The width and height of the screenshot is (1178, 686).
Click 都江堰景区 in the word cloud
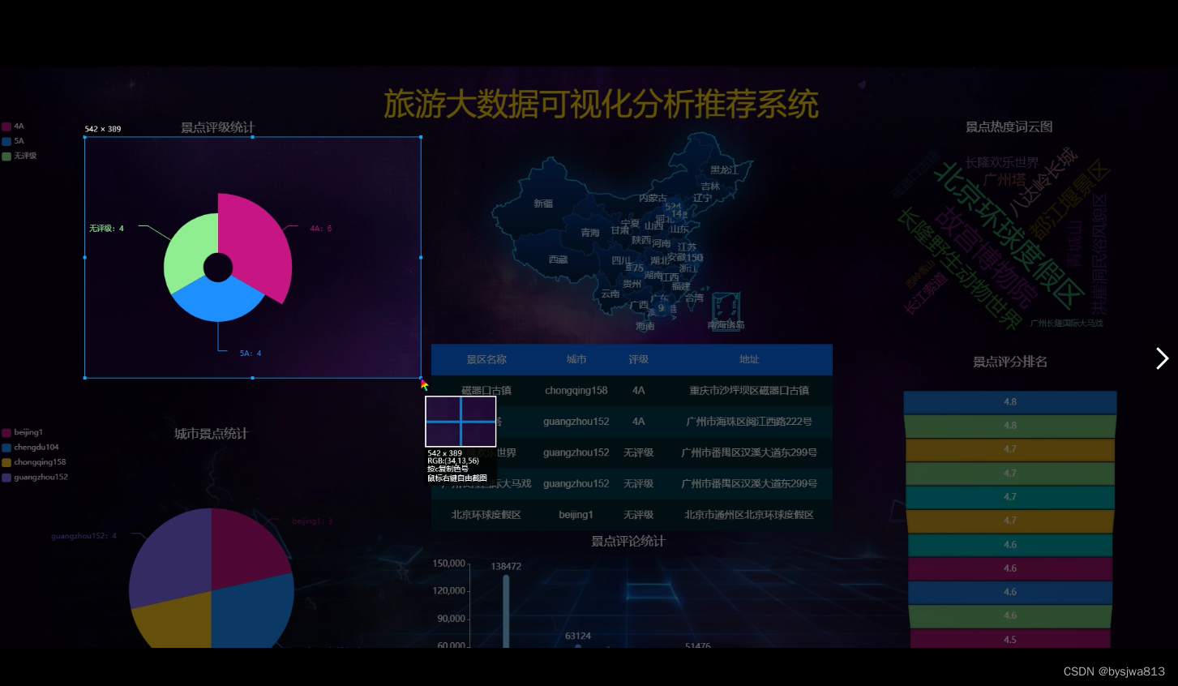pos(1069,198)
